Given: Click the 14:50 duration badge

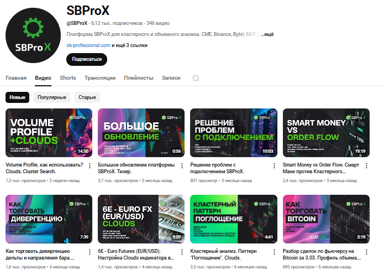Looking at the screenshot, I should click(x=83, y=151).
